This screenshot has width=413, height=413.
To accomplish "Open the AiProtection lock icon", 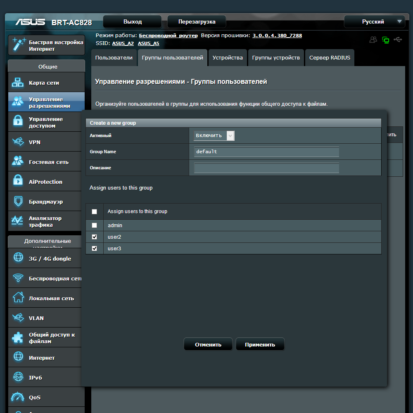I will [18, 180].
